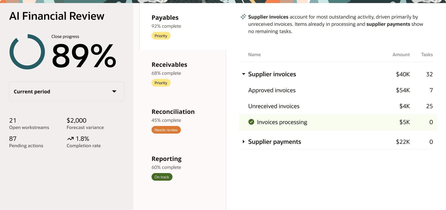Click the On track badge under Reporting

click(x=162, y=177)
